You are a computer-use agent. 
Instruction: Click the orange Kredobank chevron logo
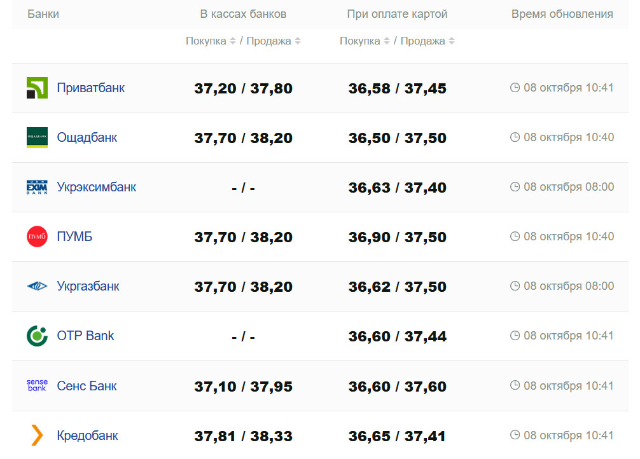[x=37, y=435]
